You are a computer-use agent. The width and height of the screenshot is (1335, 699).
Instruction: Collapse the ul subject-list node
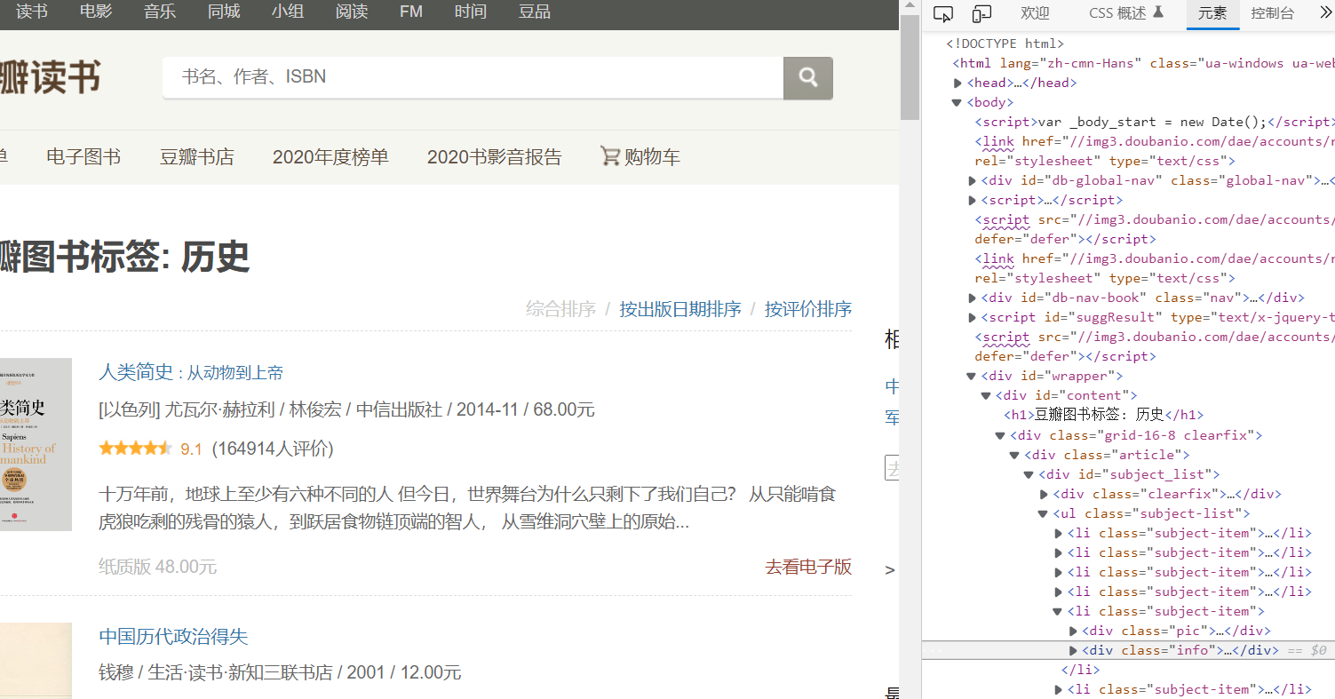point(1043,512)
